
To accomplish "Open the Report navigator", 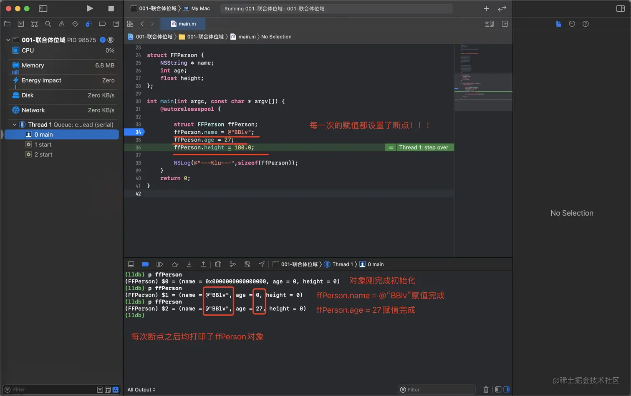I will point(116,24).
